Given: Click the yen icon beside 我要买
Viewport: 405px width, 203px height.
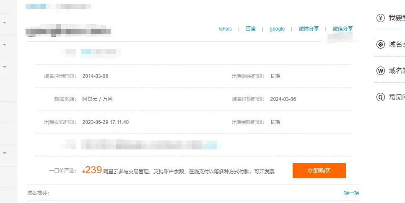Looking at the screenshot, I should pyautogui.click(x=380, y=18).
